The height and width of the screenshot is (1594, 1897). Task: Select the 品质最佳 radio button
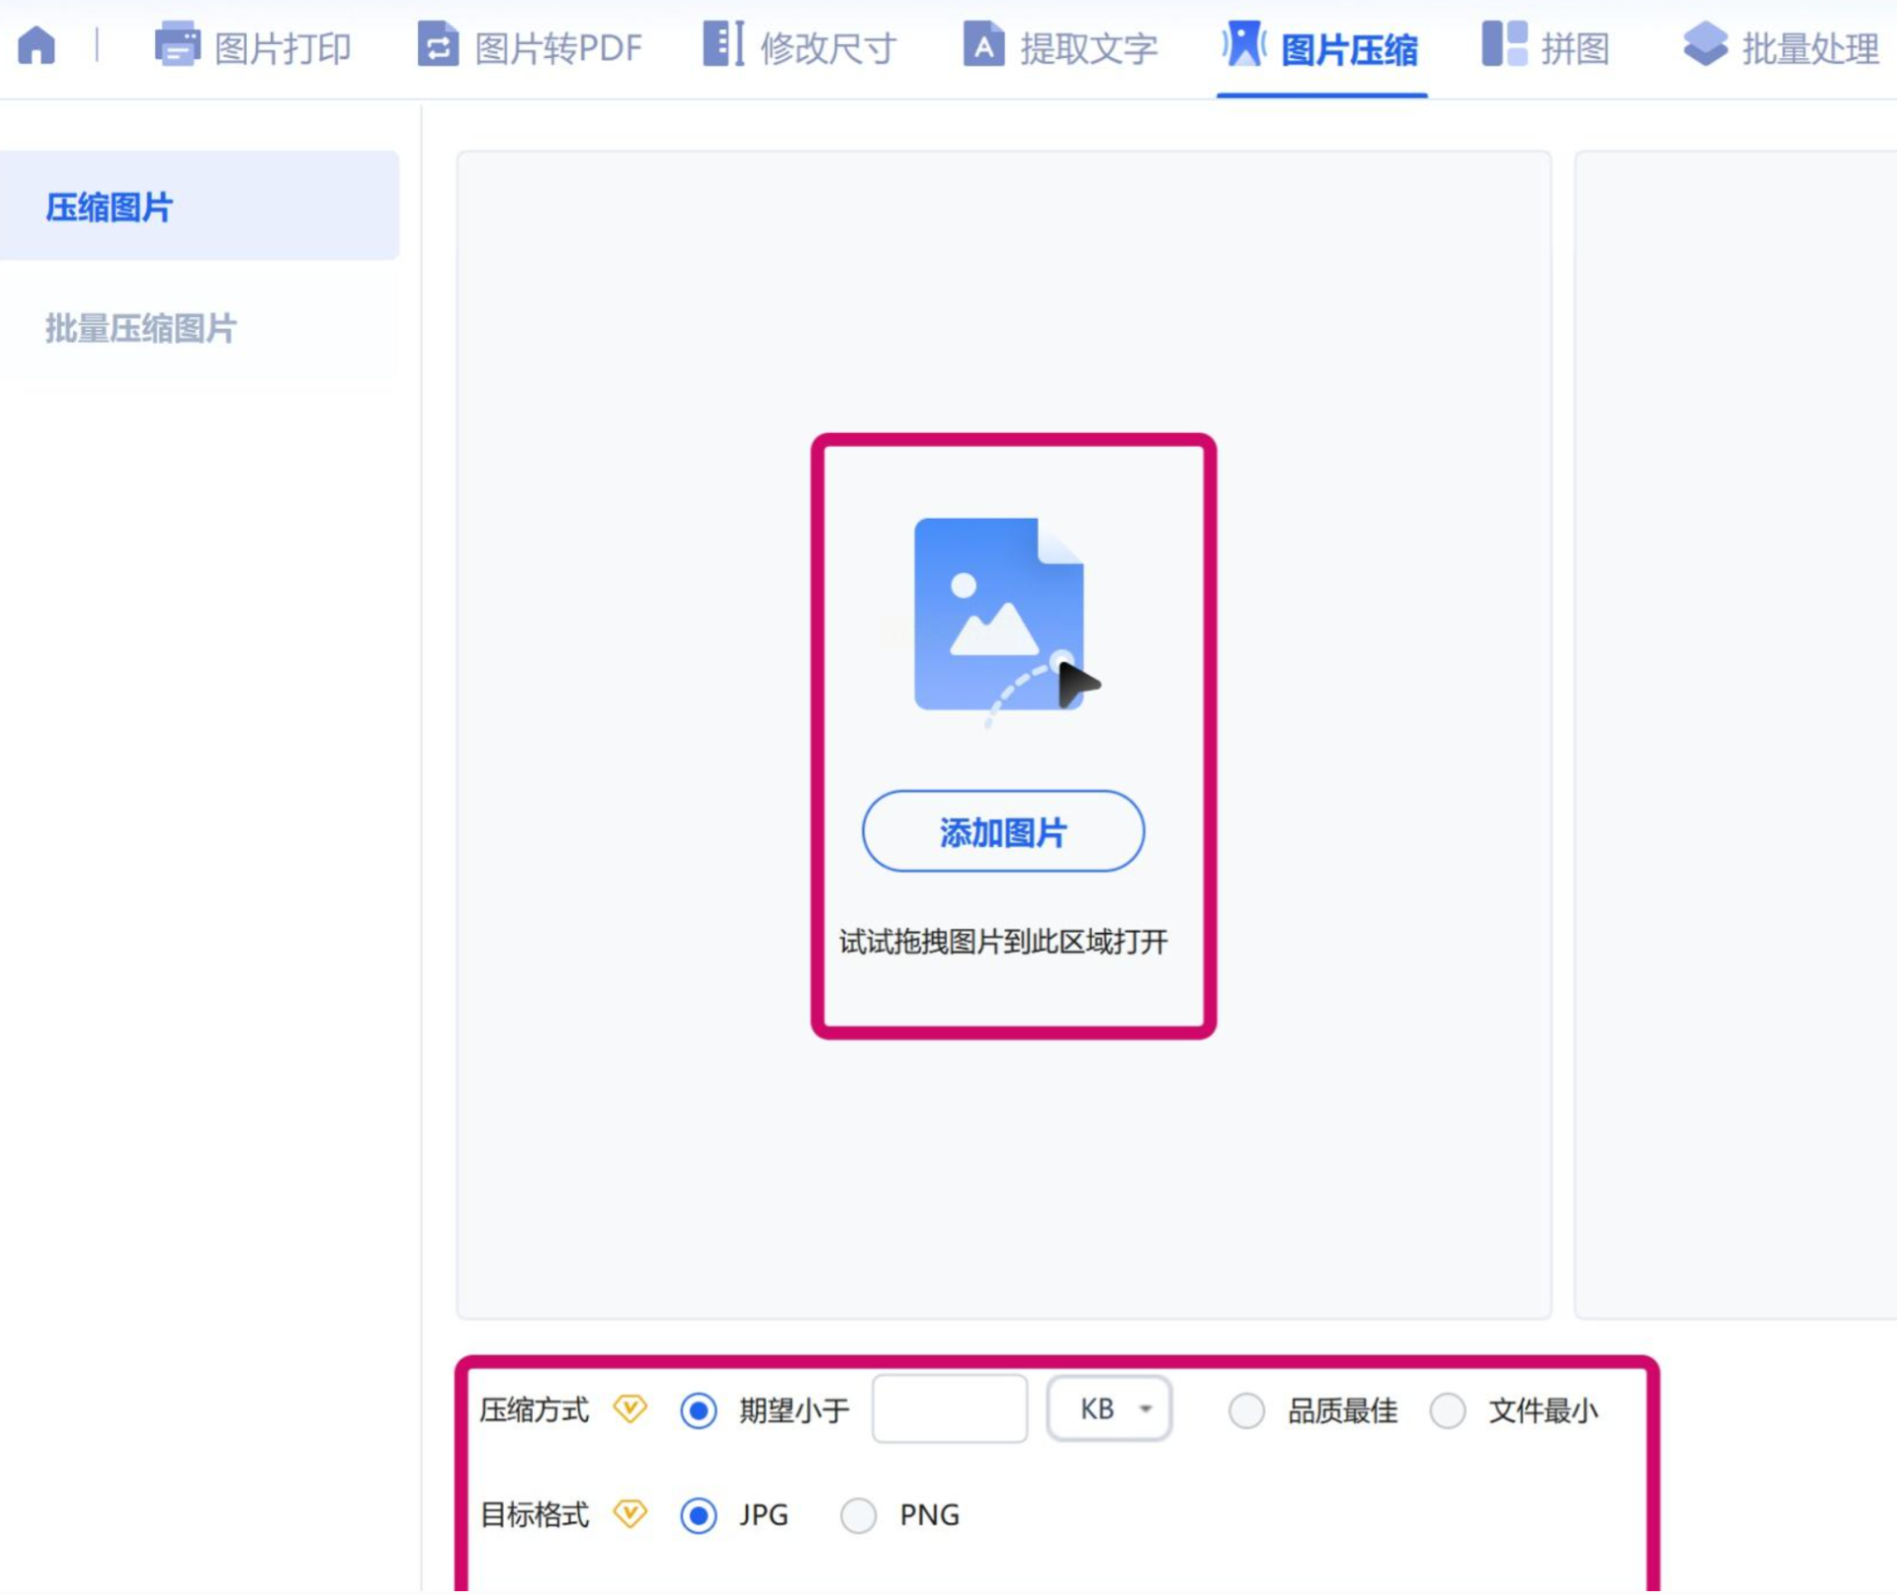(1246, 1410)
